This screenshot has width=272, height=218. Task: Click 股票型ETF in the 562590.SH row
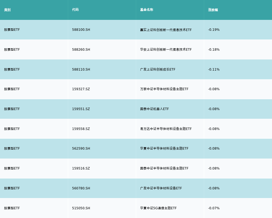click(x=12, y=149)
